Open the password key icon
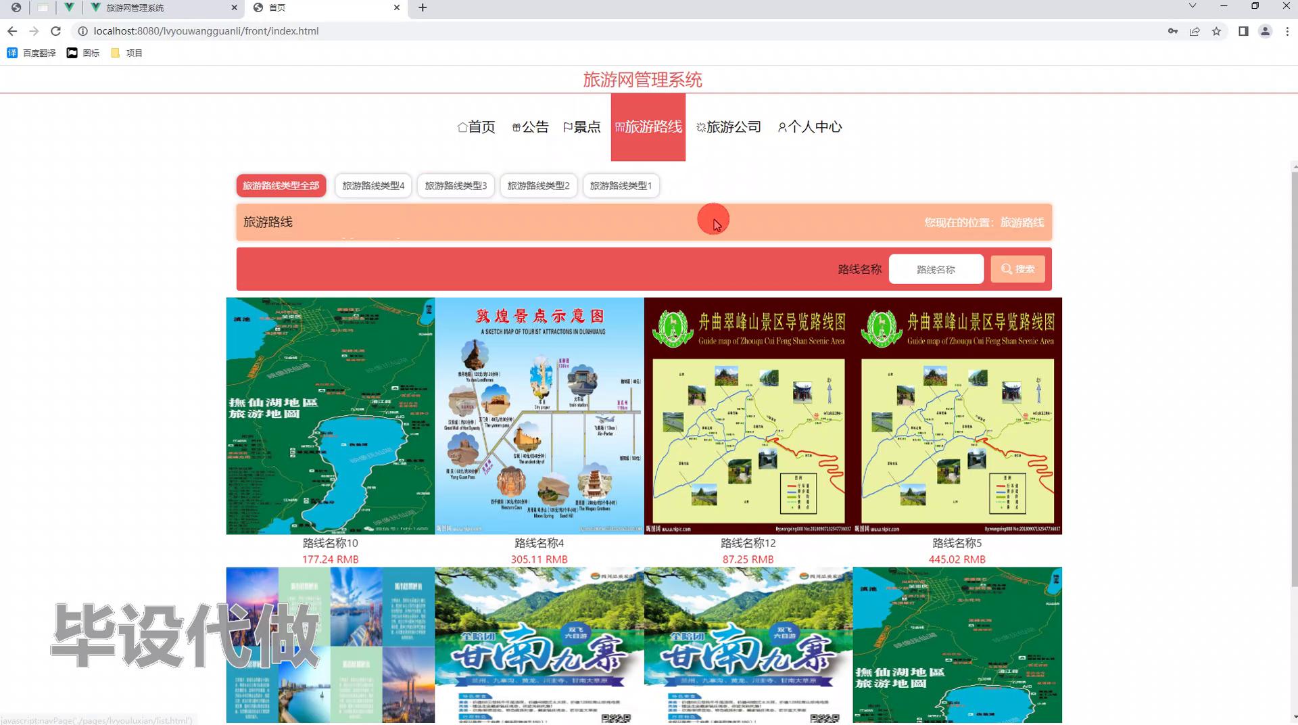 point(1173,31)
